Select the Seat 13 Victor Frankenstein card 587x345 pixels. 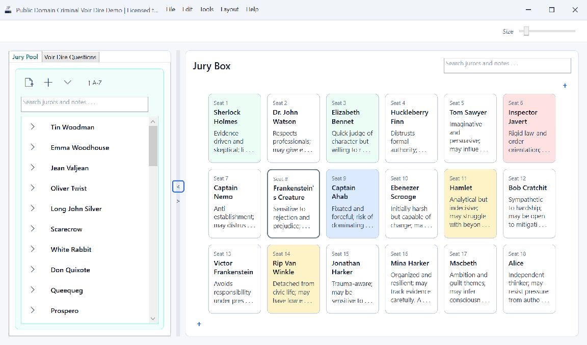(x=234, y=279)
